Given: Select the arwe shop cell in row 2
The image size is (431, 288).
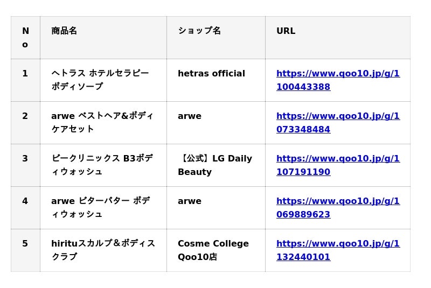Looking at the screenshot, I should (190, 116).
